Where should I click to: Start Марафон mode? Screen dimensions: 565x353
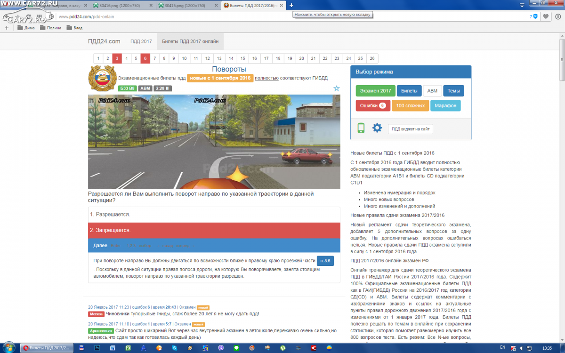[x=445, y=106]
